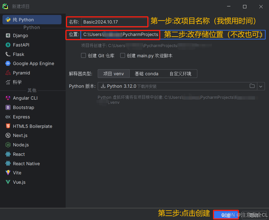Click the Next.js entry text
The height and width of the screenshot is (220, 269).
click(x=20, y=136)
